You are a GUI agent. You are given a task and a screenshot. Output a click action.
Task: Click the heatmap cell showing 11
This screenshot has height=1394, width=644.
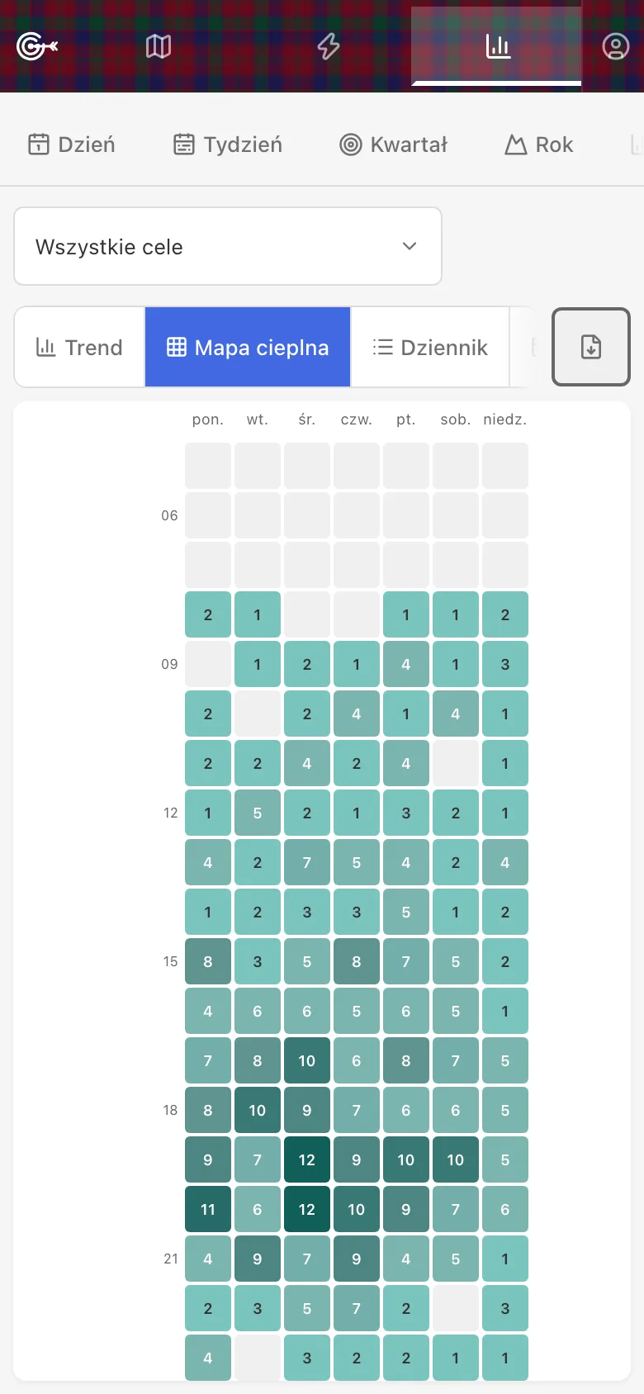click(208, 1209)
